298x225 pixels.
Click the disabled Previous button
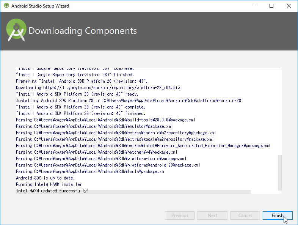point(180,216)
